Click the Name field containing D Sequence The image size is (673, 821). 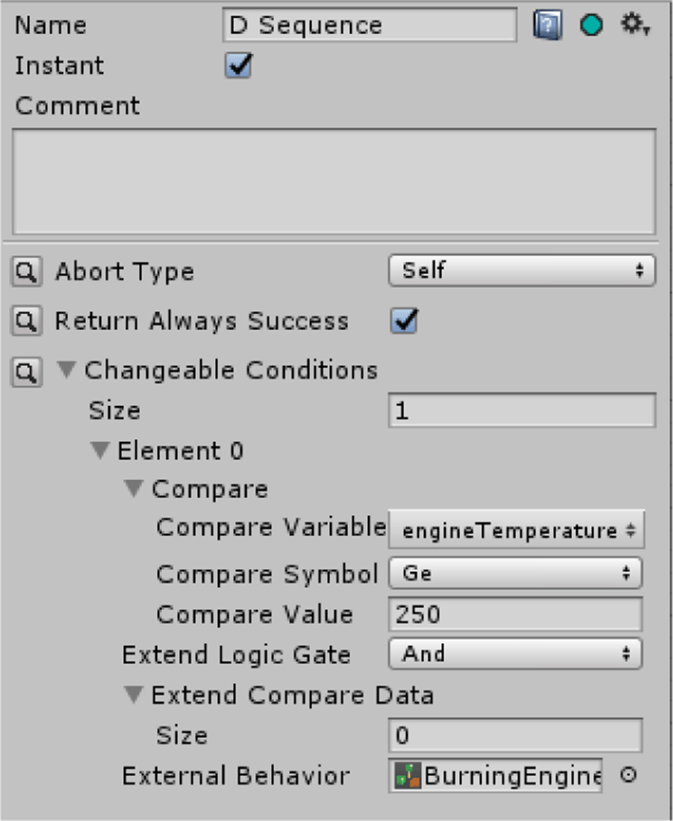click(x=369, y=25)
